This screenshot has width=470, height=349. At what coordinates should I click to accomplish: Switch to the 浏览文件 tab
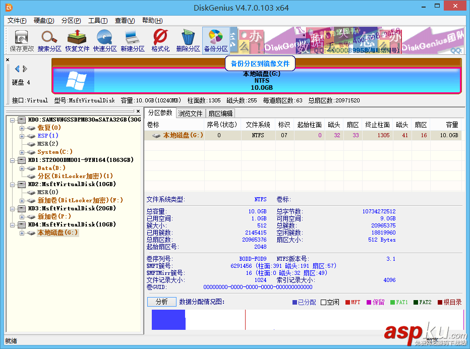click(190, 113)
